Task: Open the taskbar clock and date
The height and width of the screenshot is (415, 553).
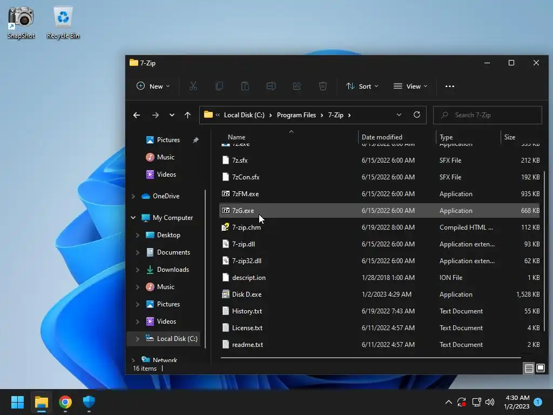Action: coord(517,402)
